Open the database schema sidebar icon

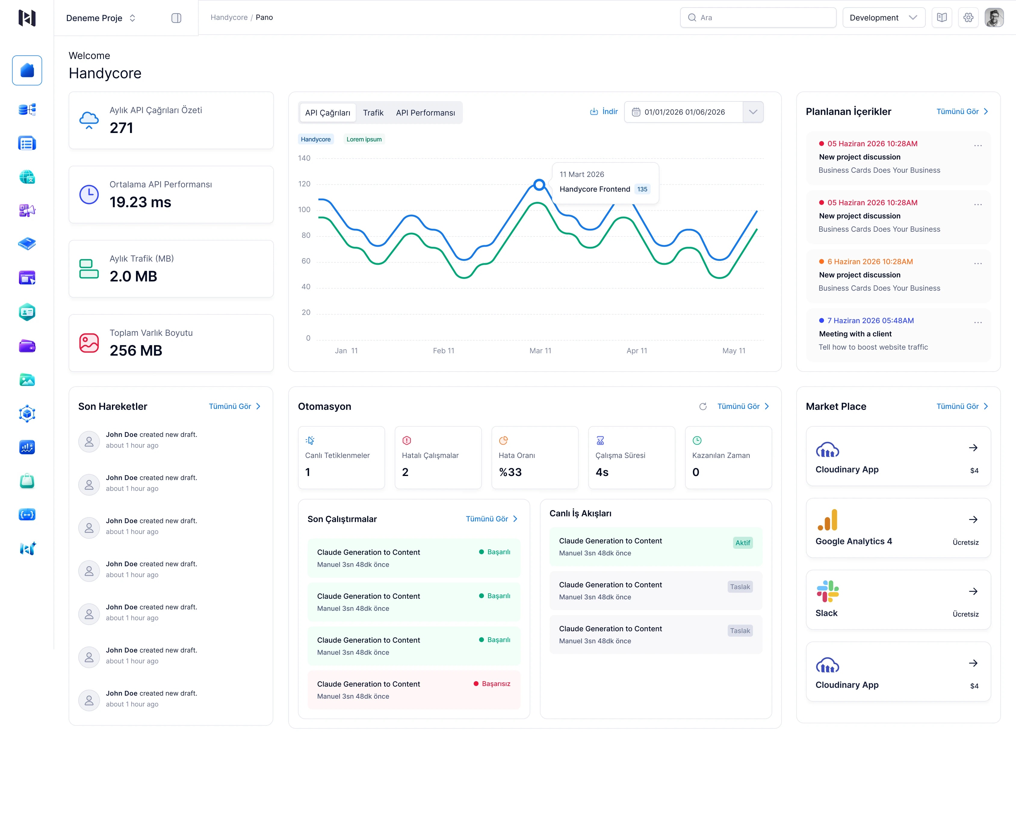27,110
